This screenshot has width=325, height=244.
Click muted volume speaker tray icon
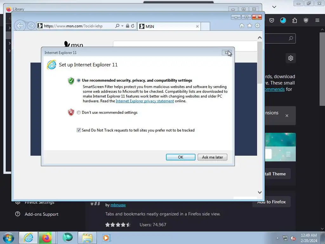click(x=293, y=238)
